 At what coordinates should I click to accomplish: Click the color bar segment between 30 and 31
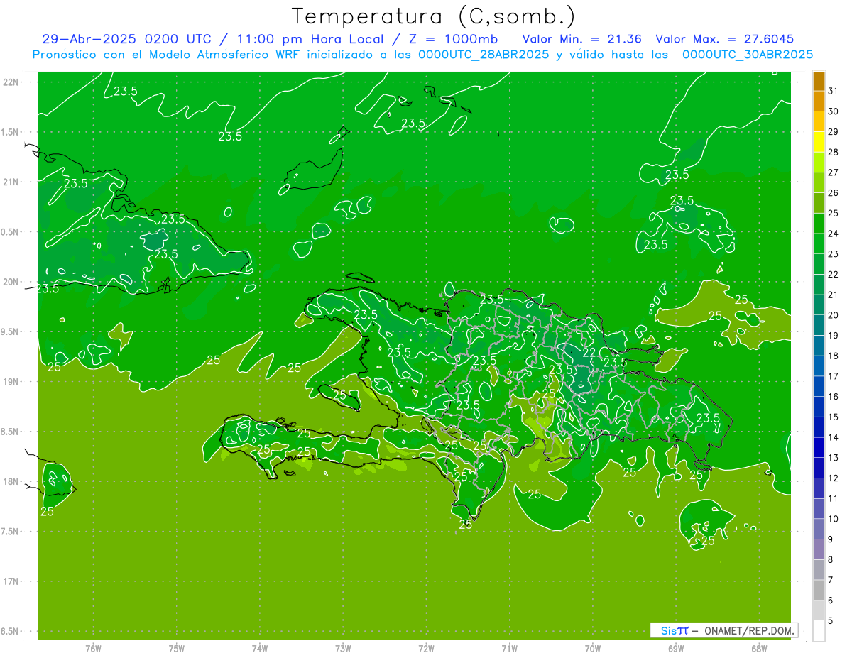point(819,102)
